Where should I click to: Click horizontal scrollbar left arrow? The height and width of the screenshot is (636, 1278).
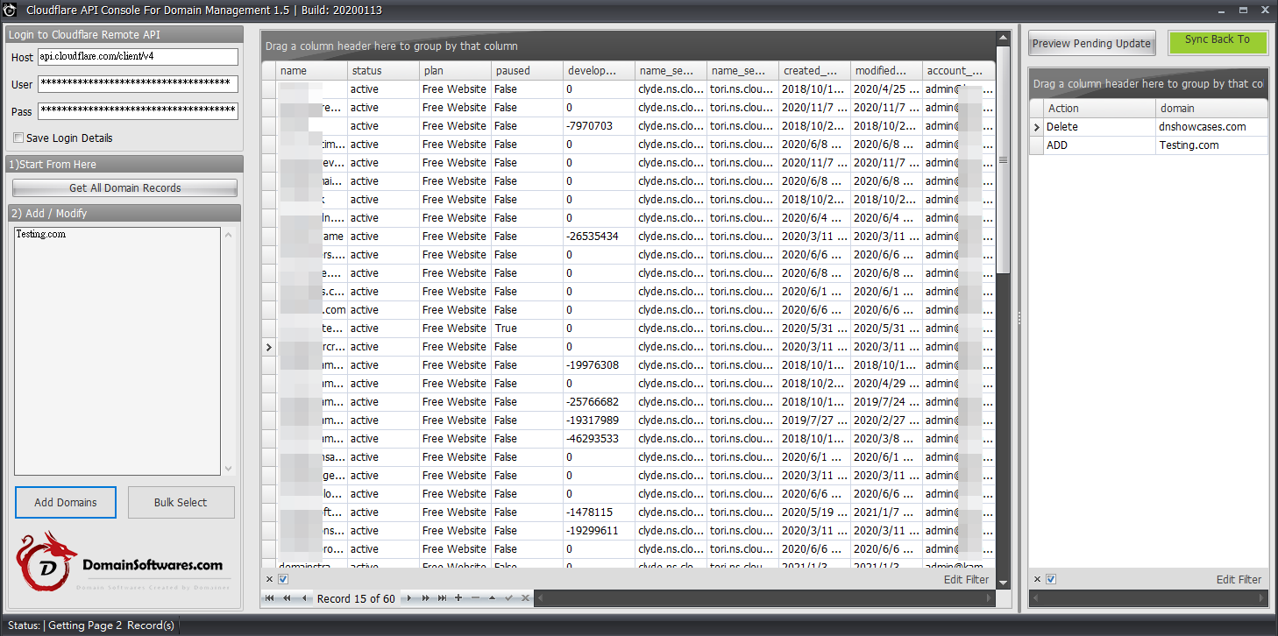coord(539,598)
